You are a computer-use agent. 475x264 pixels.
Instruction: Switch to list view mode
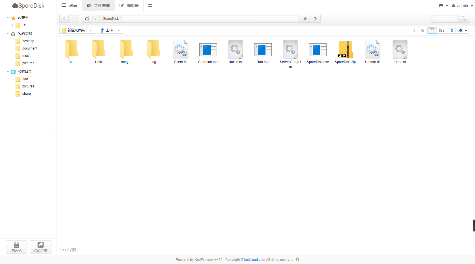point(442,30)
